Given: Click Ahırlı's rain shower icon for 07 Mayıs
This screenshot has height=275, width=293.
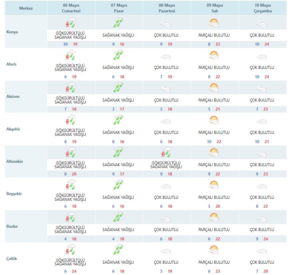Looking at the screenshot, I should (x=118, y=55).
